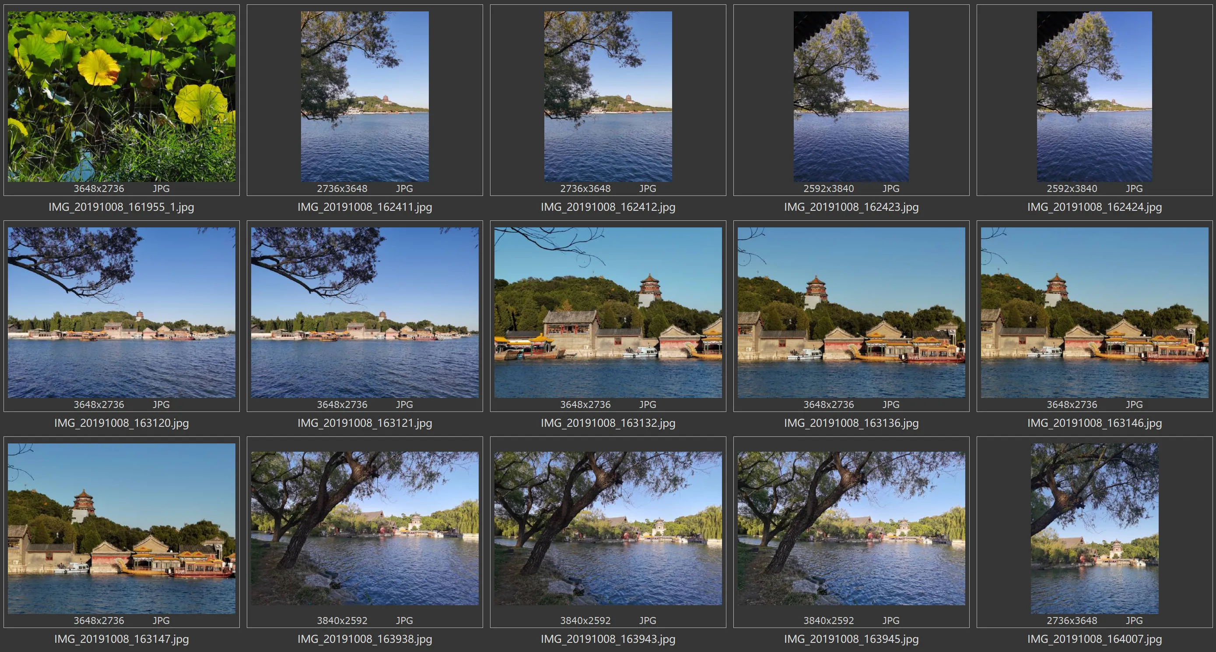Click thumbnail for IMG_20191008_162423.jpg

tap(851, 97)
